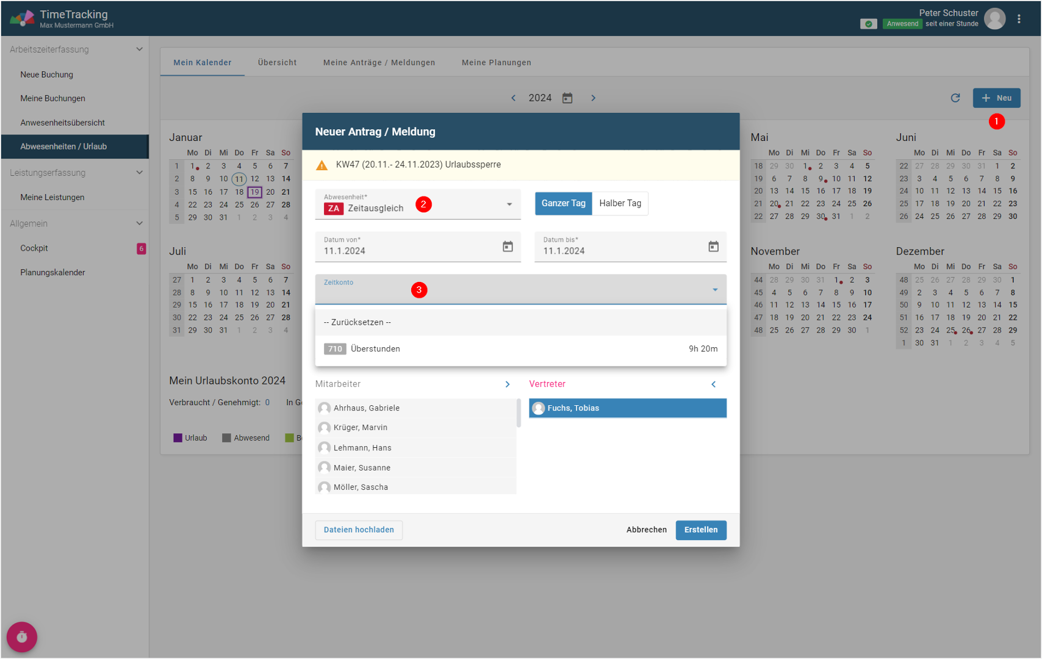Click the Erstellen button
Viewport: 1042px width, 659px height.
pyautogui.click(x=700, y=530)
